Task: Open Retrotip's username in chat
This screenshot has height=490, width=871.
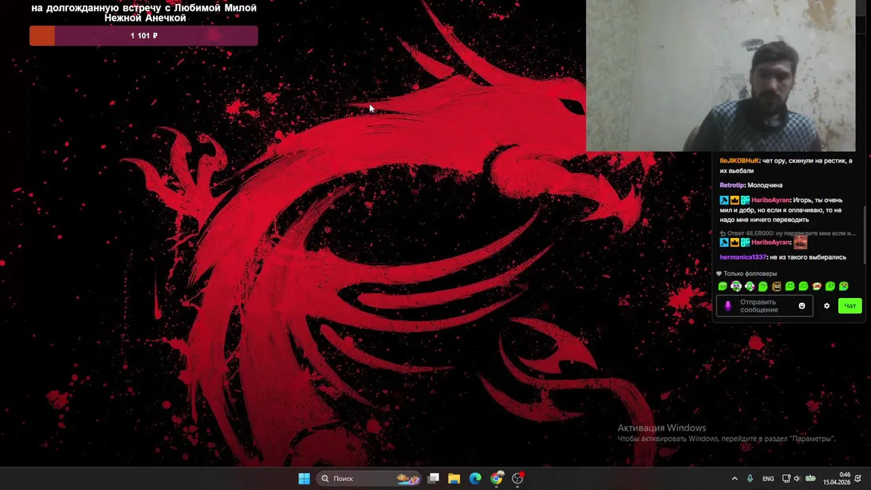Action: 732,185
